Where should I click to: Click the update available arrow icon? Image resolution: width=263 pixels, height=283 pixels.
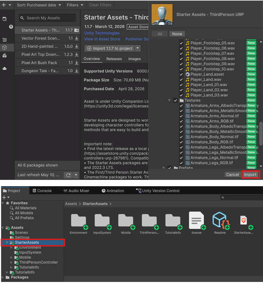[x=11, y=27]
